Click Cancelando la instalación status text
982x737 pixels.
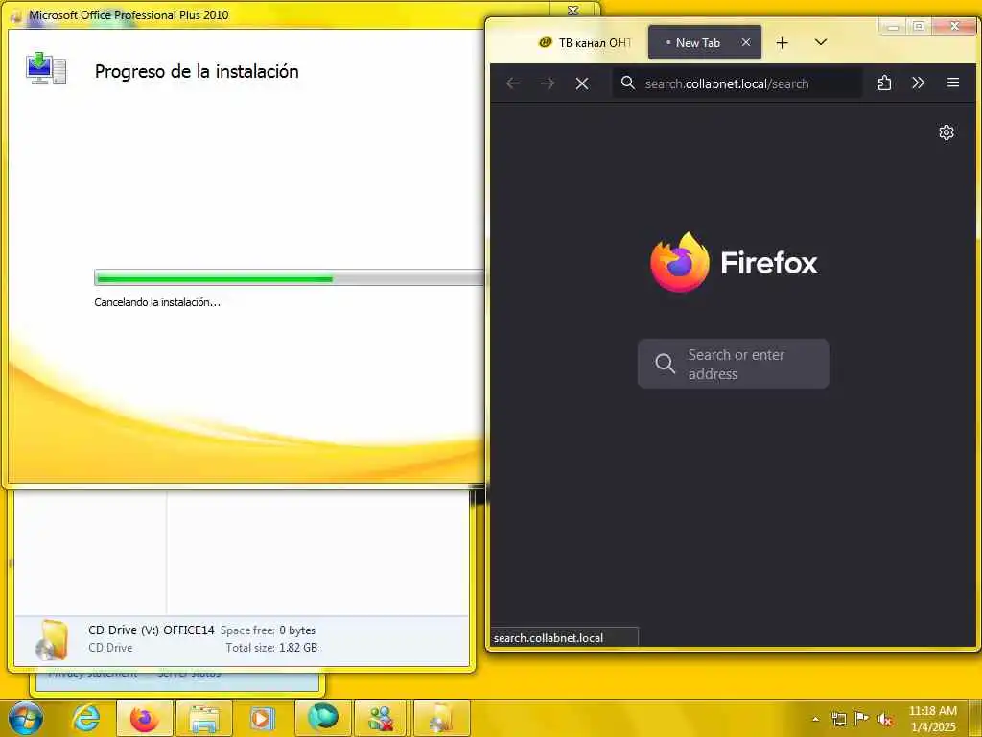[157, 302]
